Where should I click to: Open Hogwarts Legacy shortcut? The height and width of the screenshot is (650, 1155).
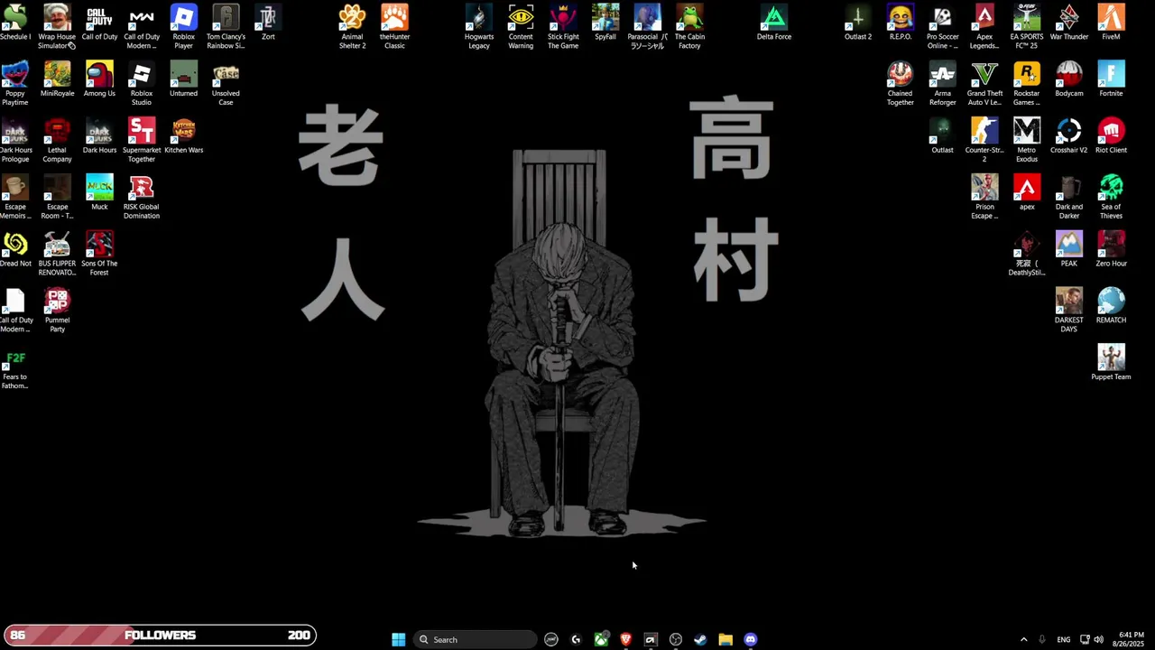click(479, 27)
